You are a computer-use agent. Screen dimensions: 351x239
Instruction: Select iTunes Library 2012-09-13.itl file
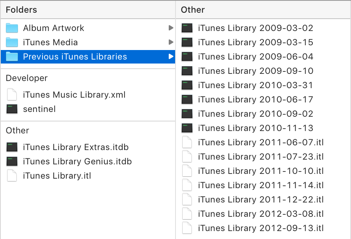pos(261,228)
